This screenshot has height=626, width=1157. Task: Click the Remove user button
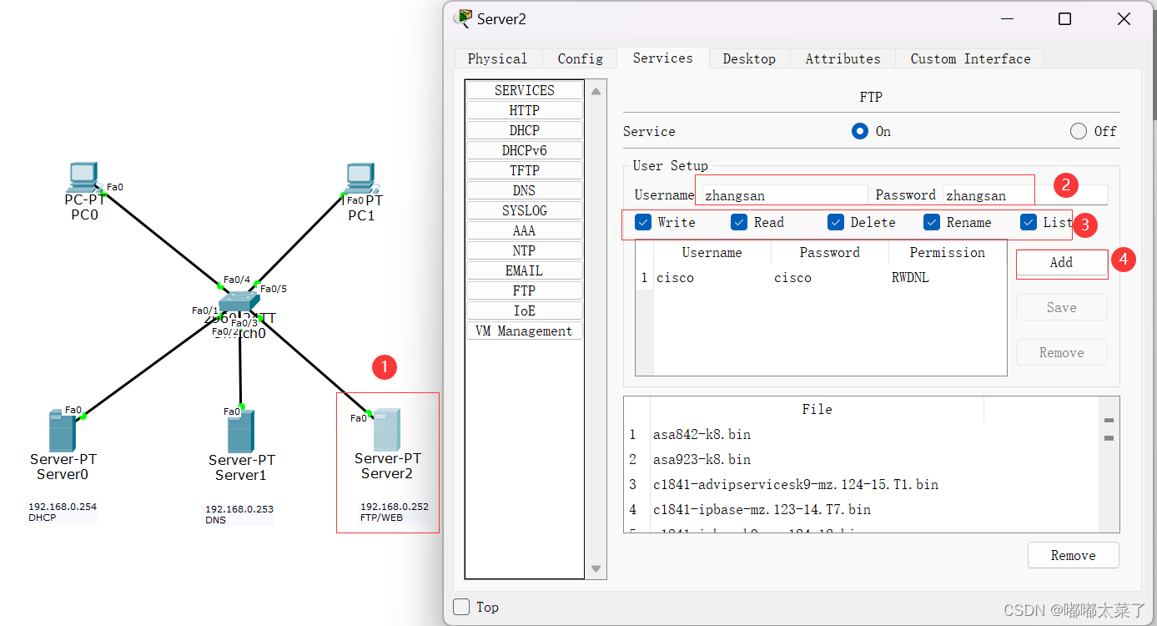pyautogui.click(x=1062, y=352)
